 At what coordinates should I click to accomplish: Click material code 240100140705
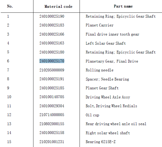tap(52, 97)
